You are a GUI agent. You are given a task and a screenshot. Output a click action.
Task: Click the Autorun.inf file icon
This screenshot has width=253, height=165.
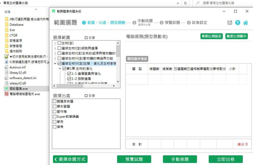click(6, 67)
